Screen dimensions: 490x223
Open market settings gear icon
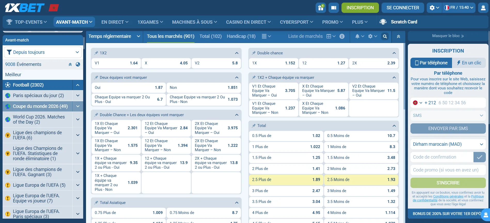(x=372, y=36)
